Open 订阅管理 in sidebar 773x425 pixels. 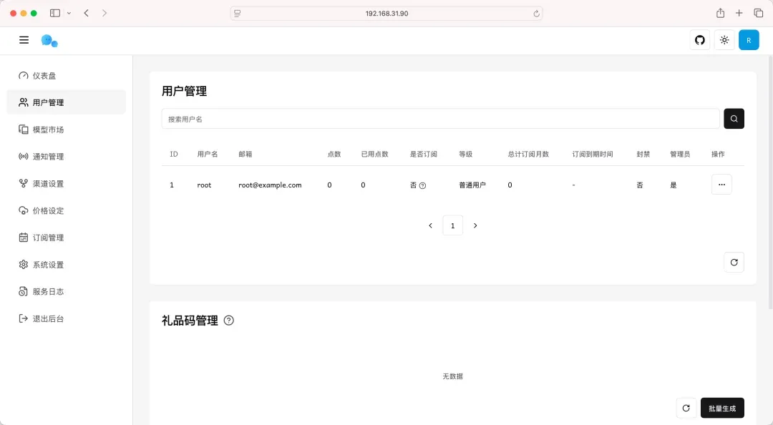[66, 237]
